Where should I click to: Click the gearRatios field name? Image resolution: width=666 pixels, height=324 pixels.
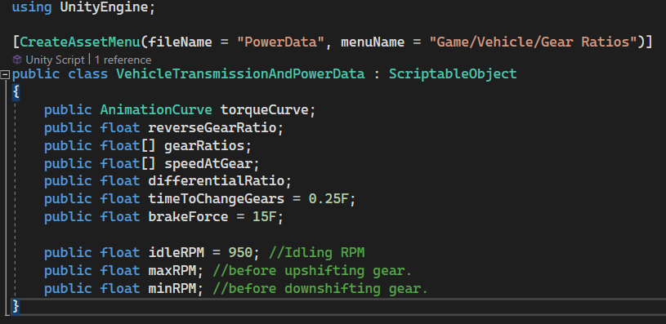pyautogui.click(x=203, y=145)
